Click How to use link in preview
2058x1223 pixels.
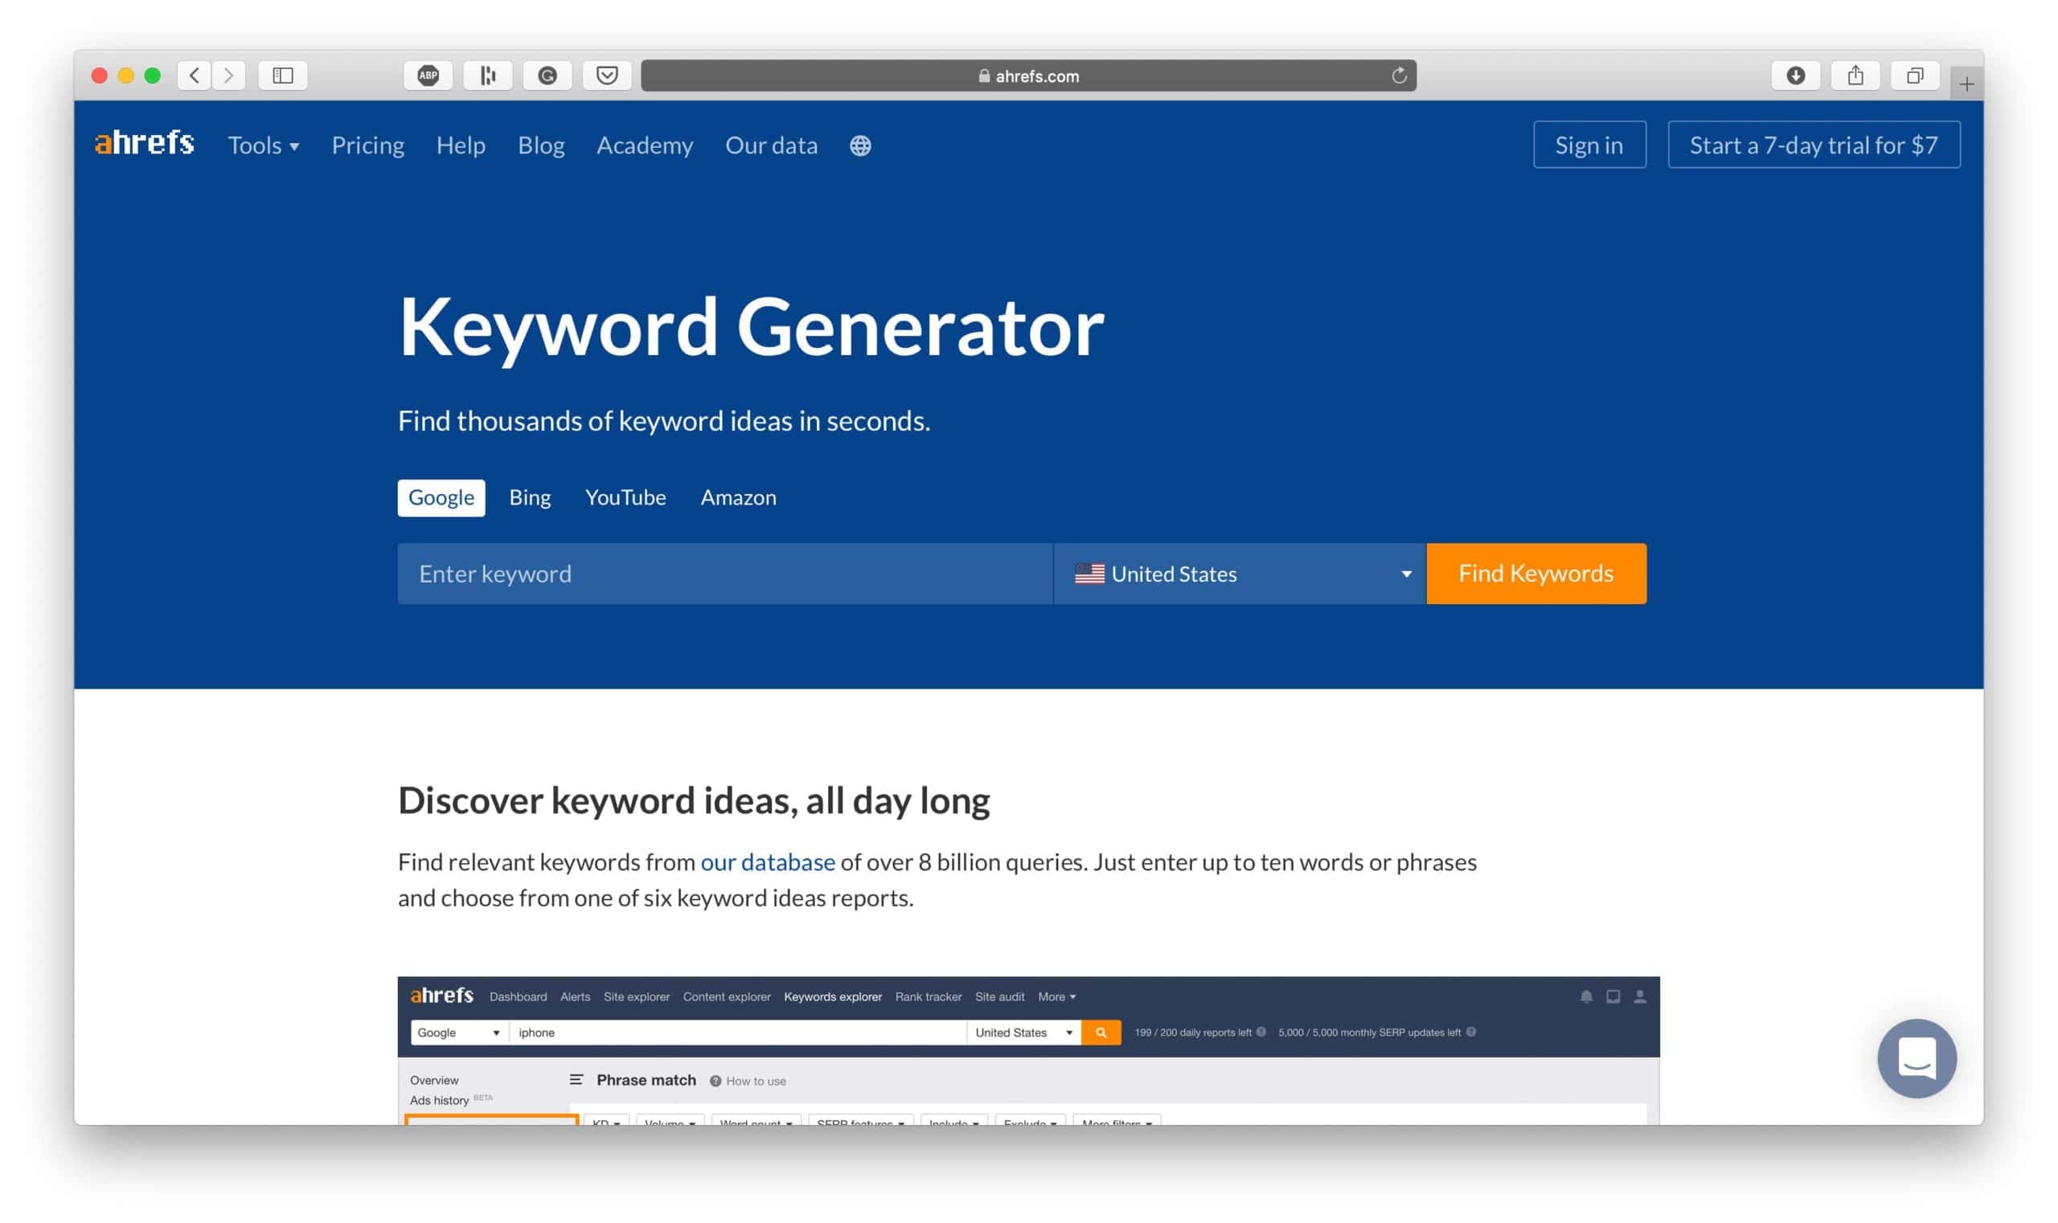click(755, 1082)
